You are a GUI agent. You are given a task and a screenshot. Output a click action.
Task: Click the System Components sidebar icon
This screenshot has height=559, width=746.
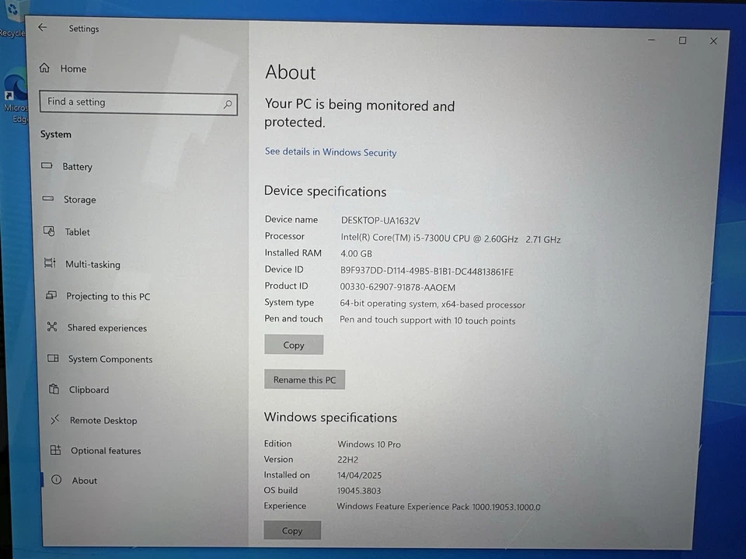52,359
